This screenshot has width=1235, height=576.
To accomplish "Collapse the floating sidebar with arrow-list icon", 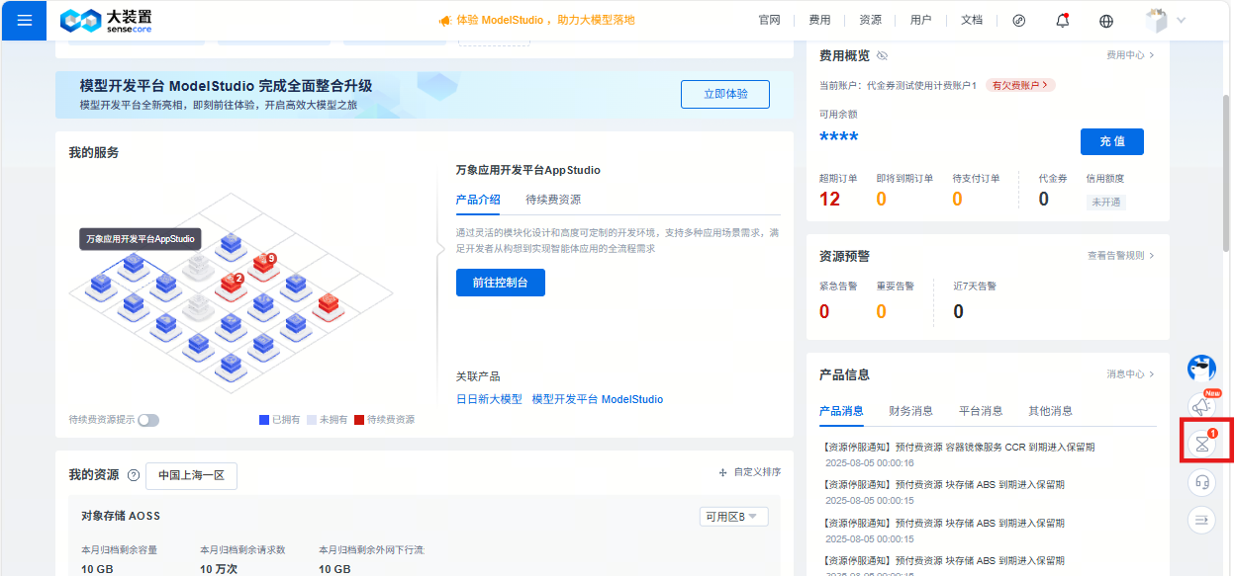I will (x=1202, y=519).
